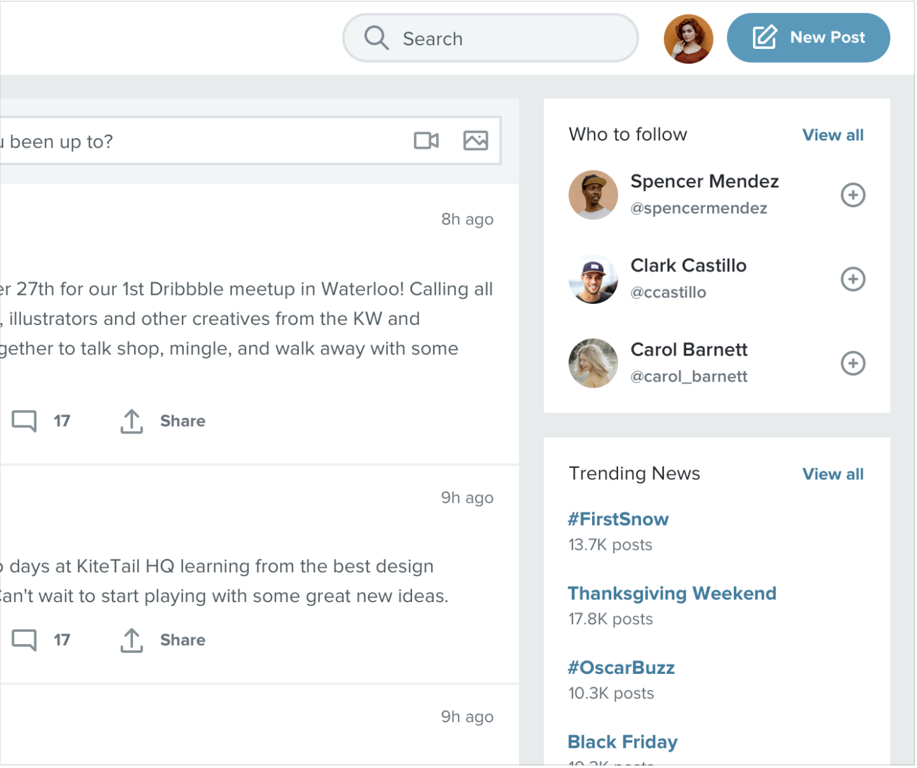Open the Thanksgiving Weekend trending topic
The width and height of the screenshot is (917, 768).
[x=672, y=594]
